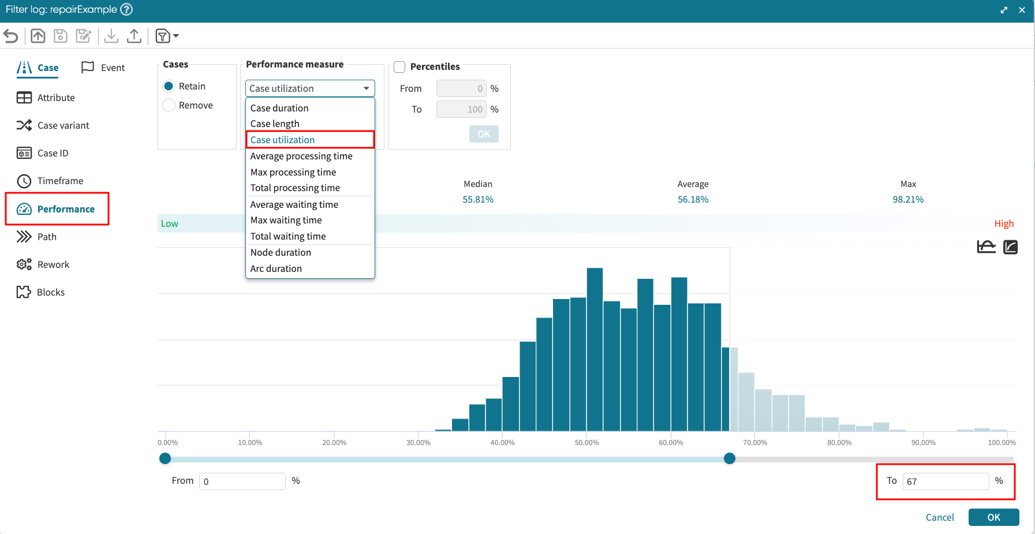1035x534 pixels.
Task: Expand the filter icon dropdown arrow in toolbar
Action: (176, 36)
